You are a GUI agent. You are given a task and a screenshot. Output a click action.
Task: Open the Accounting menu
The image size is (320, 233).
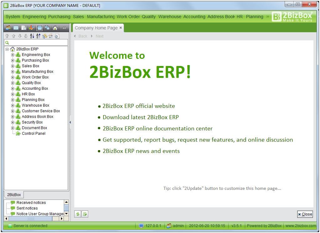coord(194,17)
